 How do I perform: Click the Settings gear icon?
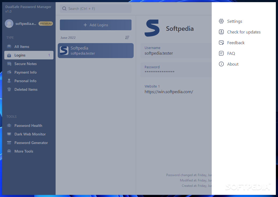221,21
